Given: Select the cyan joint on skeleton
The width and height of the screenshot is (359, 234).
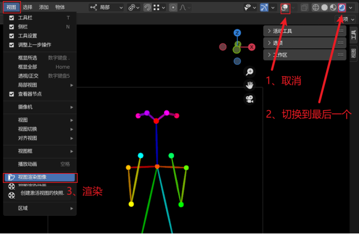Looking at the screenshot, I should pos(141,156).
